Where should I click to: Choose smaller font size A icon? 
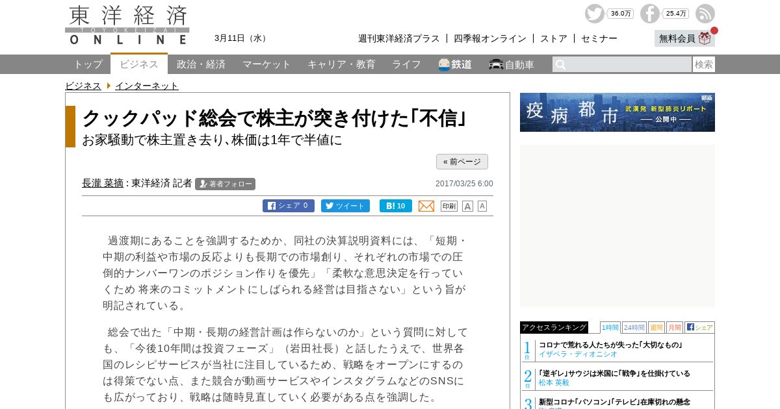click(x=482, y=206)
